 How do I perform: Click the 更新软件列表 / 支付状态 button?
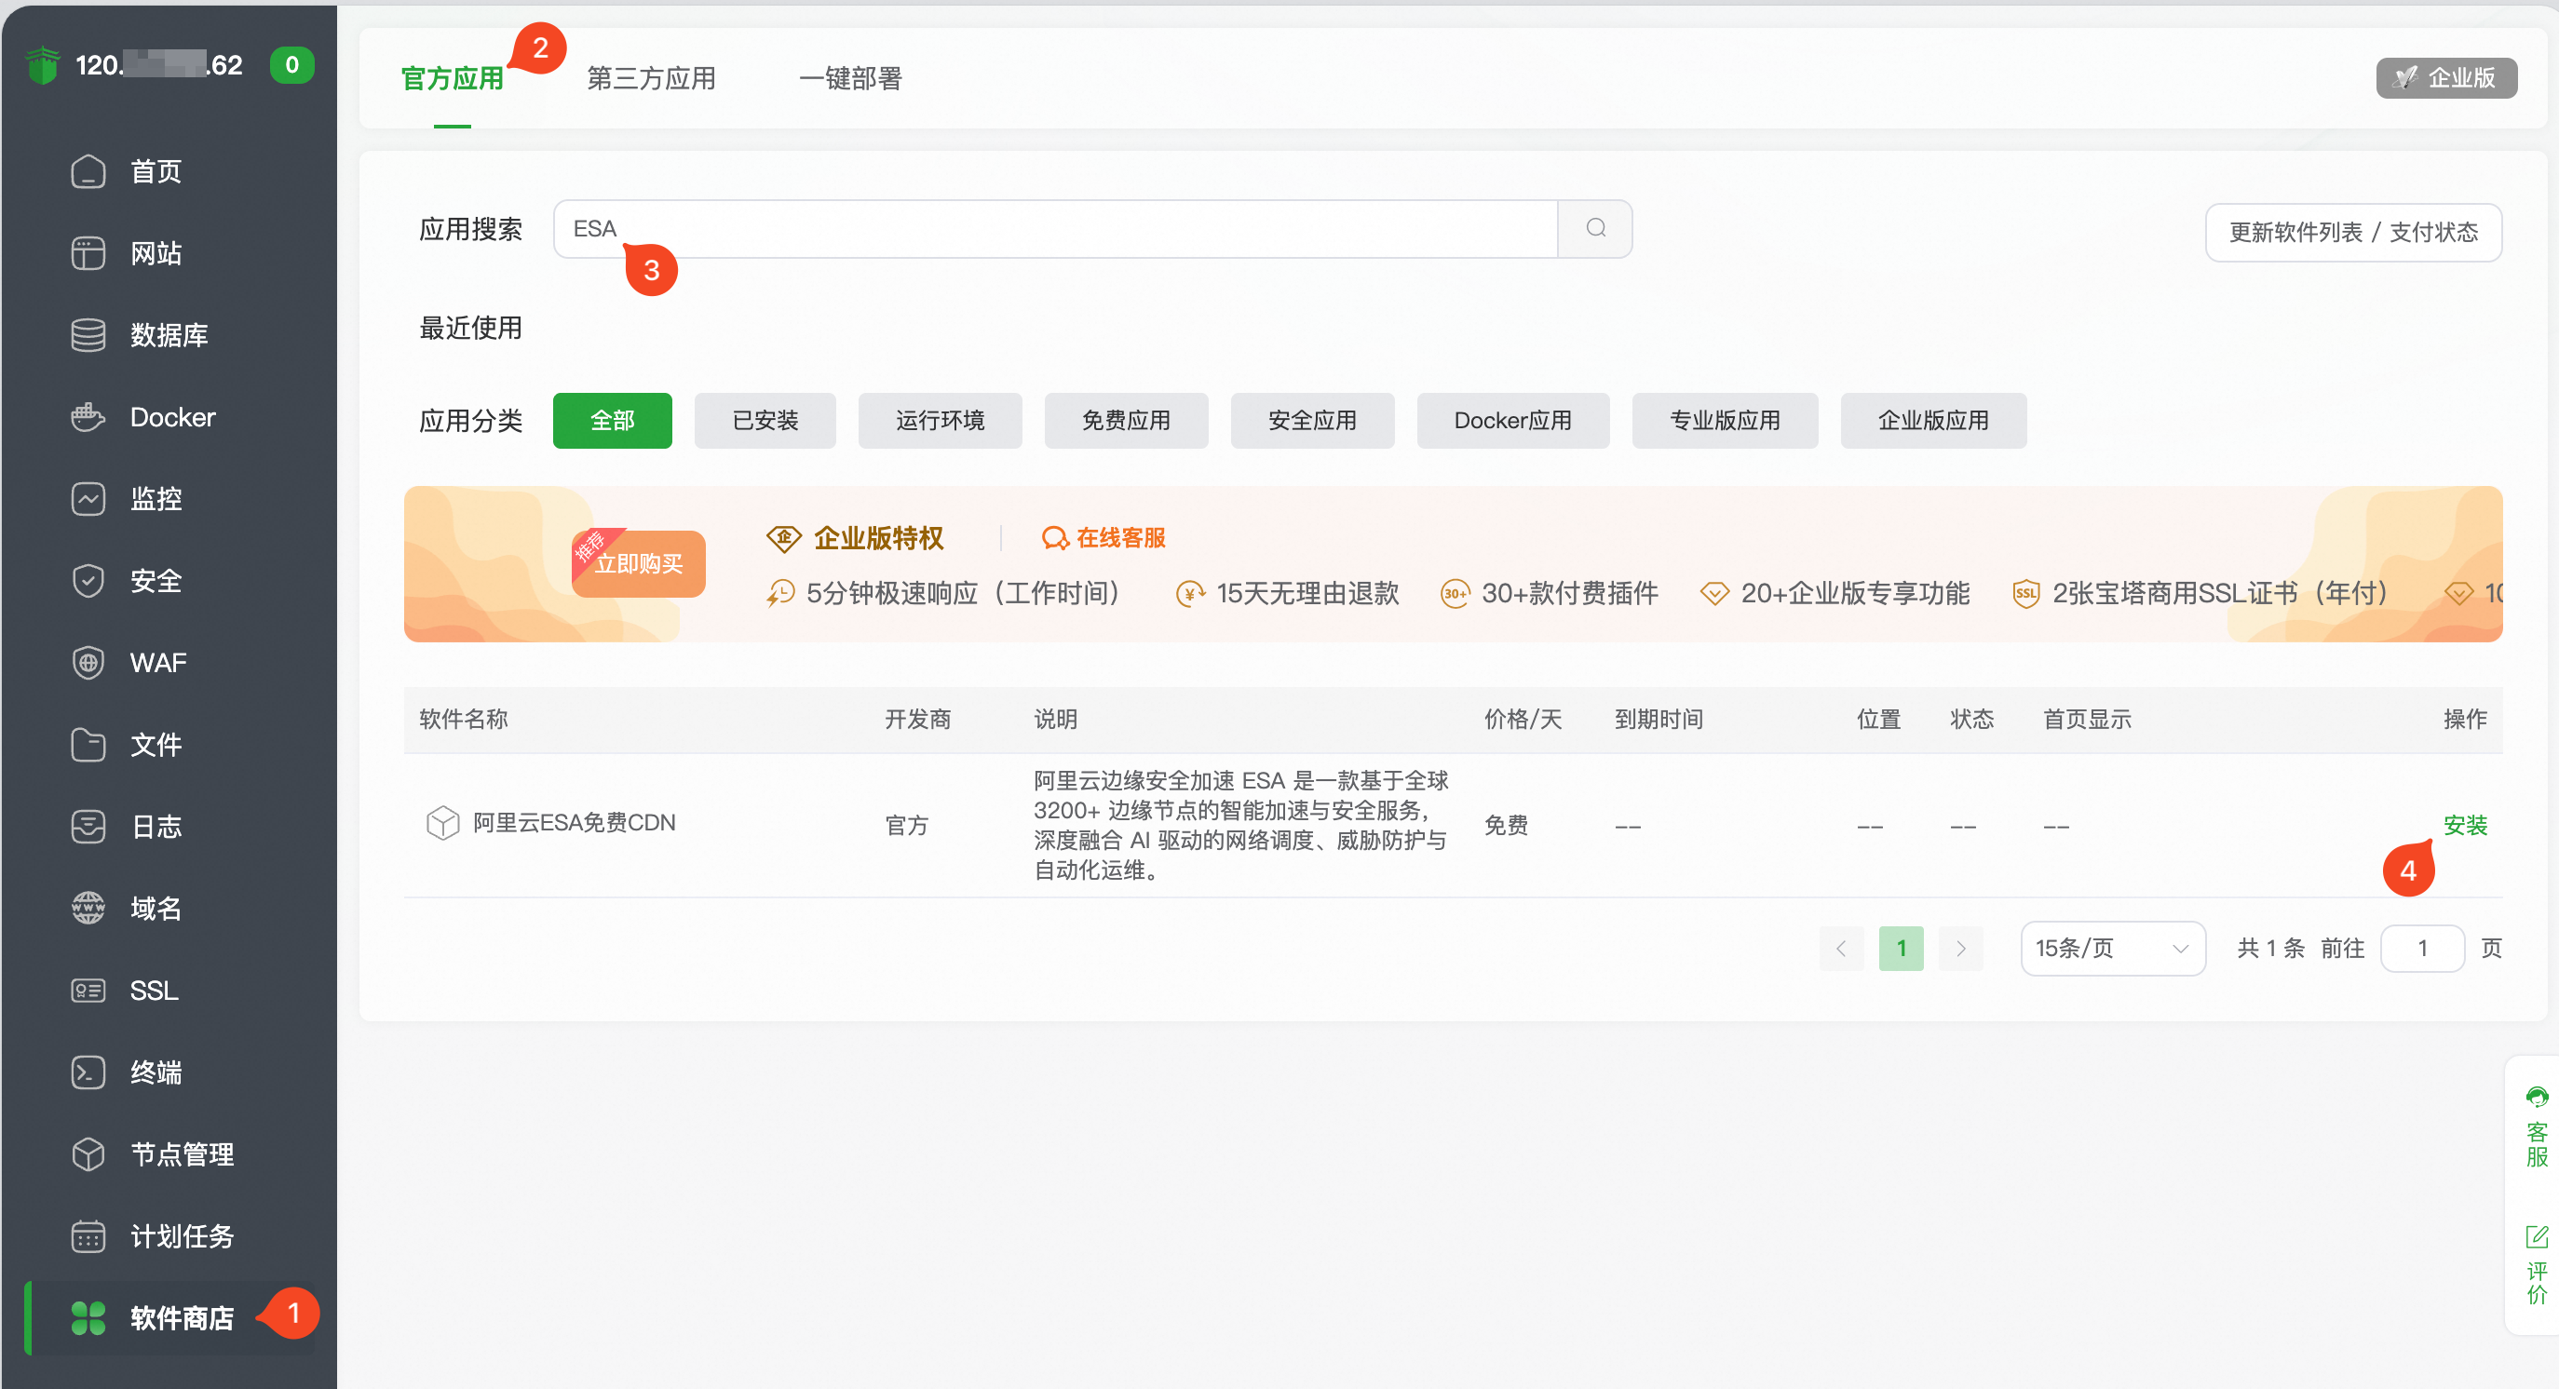pyautogui.click(x=2352, y=231)
